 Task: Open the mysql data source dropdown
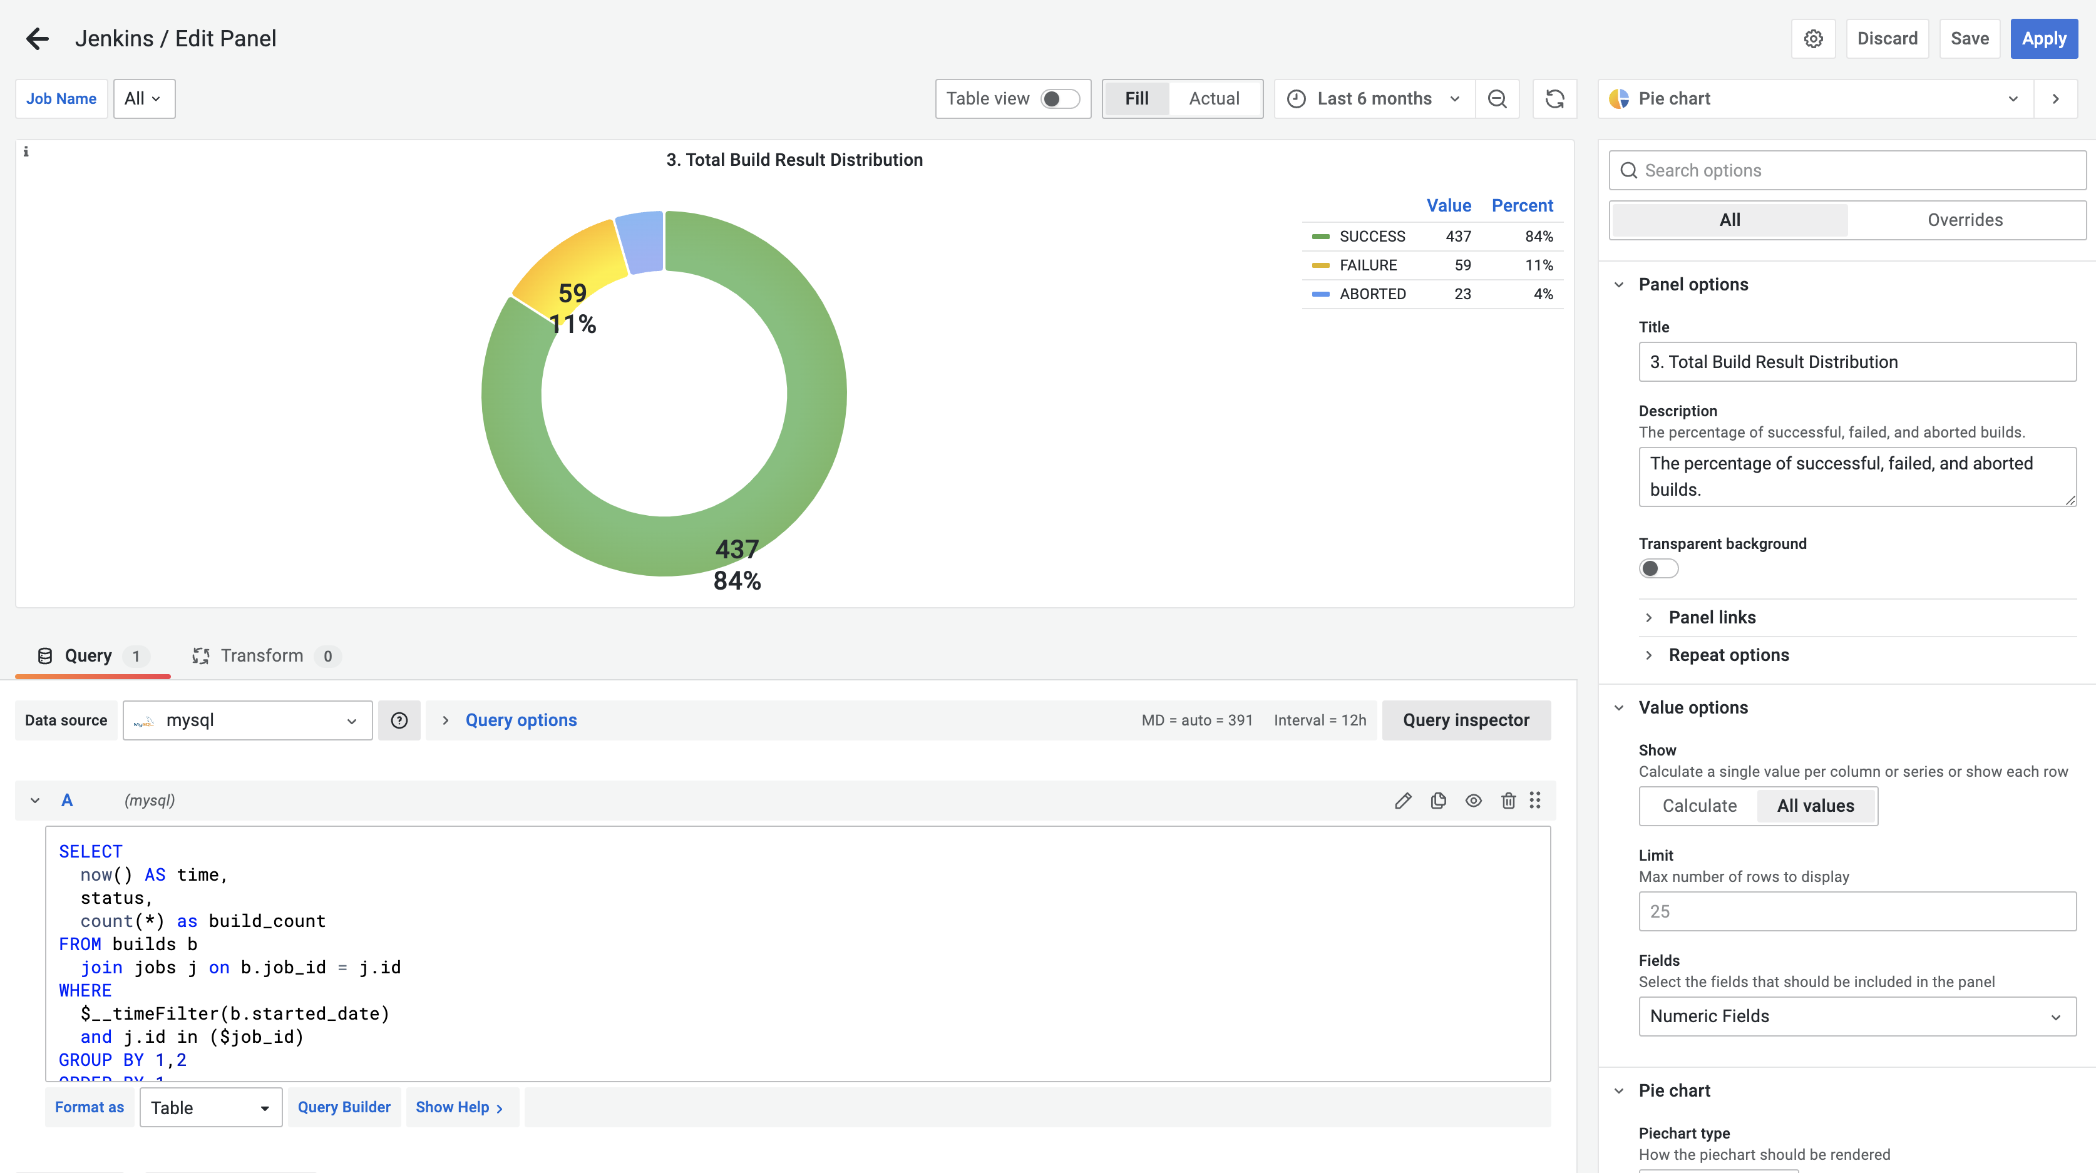click(247, 720)
